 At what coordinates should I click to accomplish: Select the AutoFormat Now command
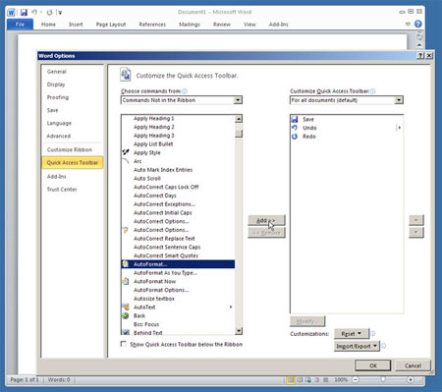(x=178, y=281)
